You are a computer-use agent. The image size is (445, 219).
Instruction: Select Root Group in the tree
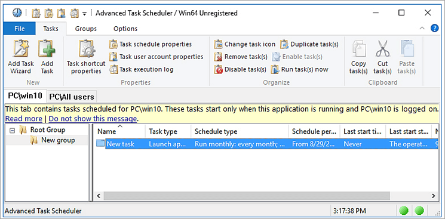48,130
